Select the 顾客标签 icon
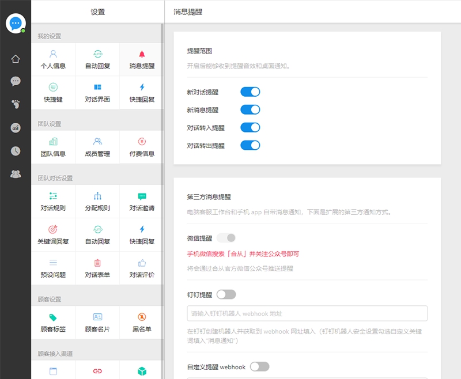The height and width of the screenshot is (379, 461). tap(54, 322)
